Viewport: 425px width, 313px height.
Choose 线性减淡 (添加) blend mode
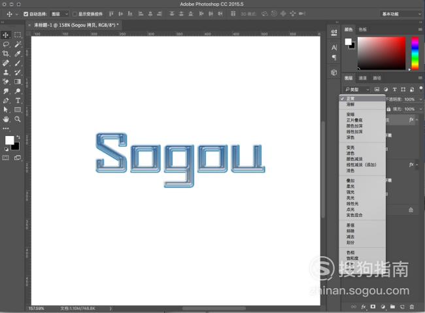(x=362, y=165)
